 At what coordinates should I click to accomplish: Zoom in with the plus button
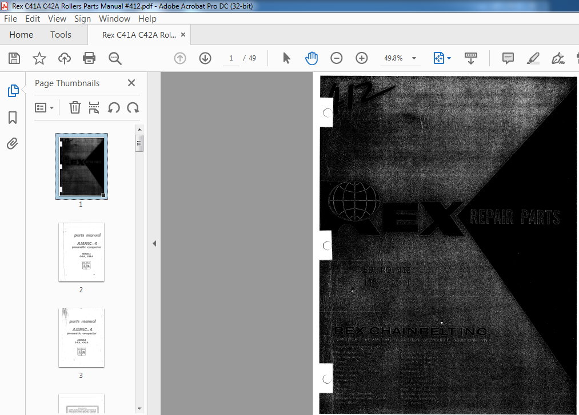point(361,58)
